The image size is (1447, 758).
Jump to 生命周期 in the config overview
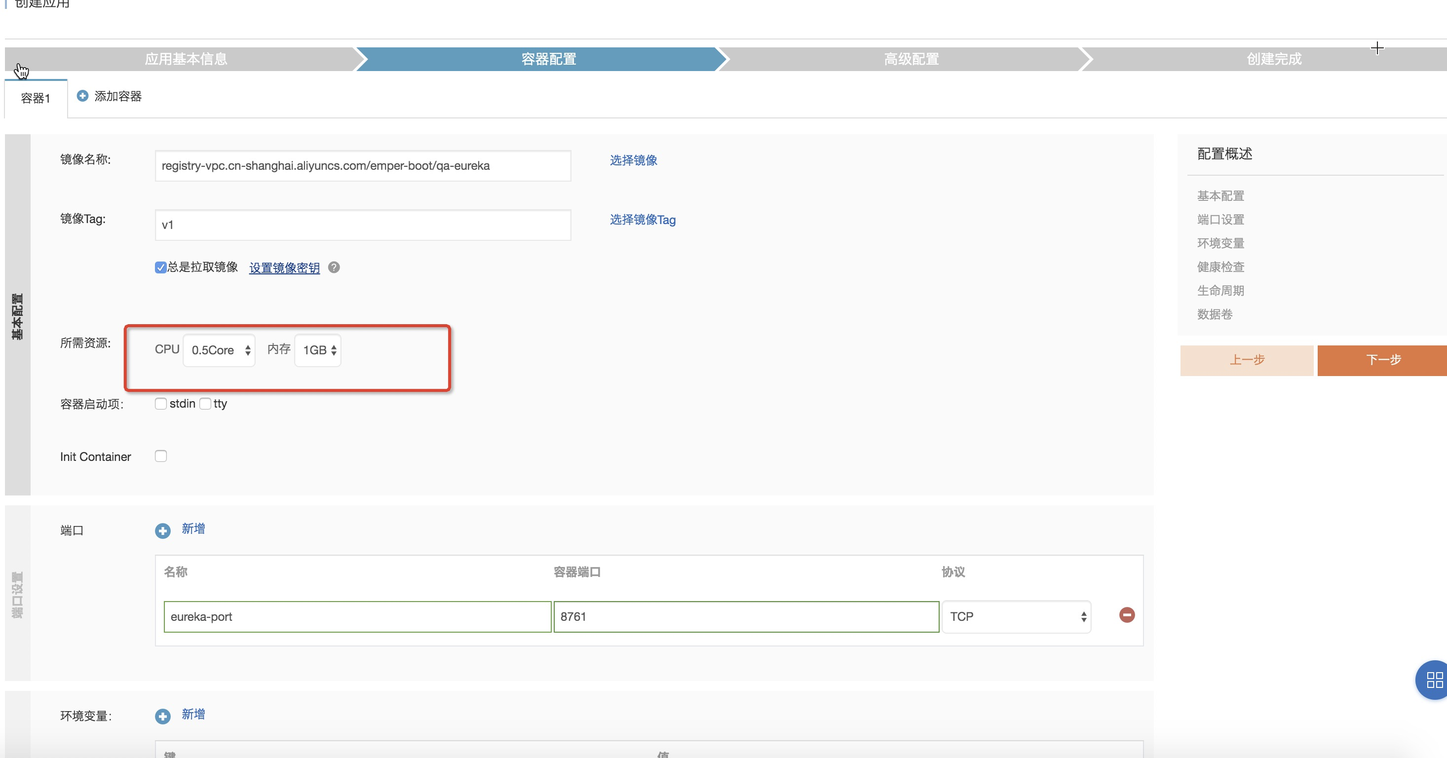click(x=1220, y=291)
